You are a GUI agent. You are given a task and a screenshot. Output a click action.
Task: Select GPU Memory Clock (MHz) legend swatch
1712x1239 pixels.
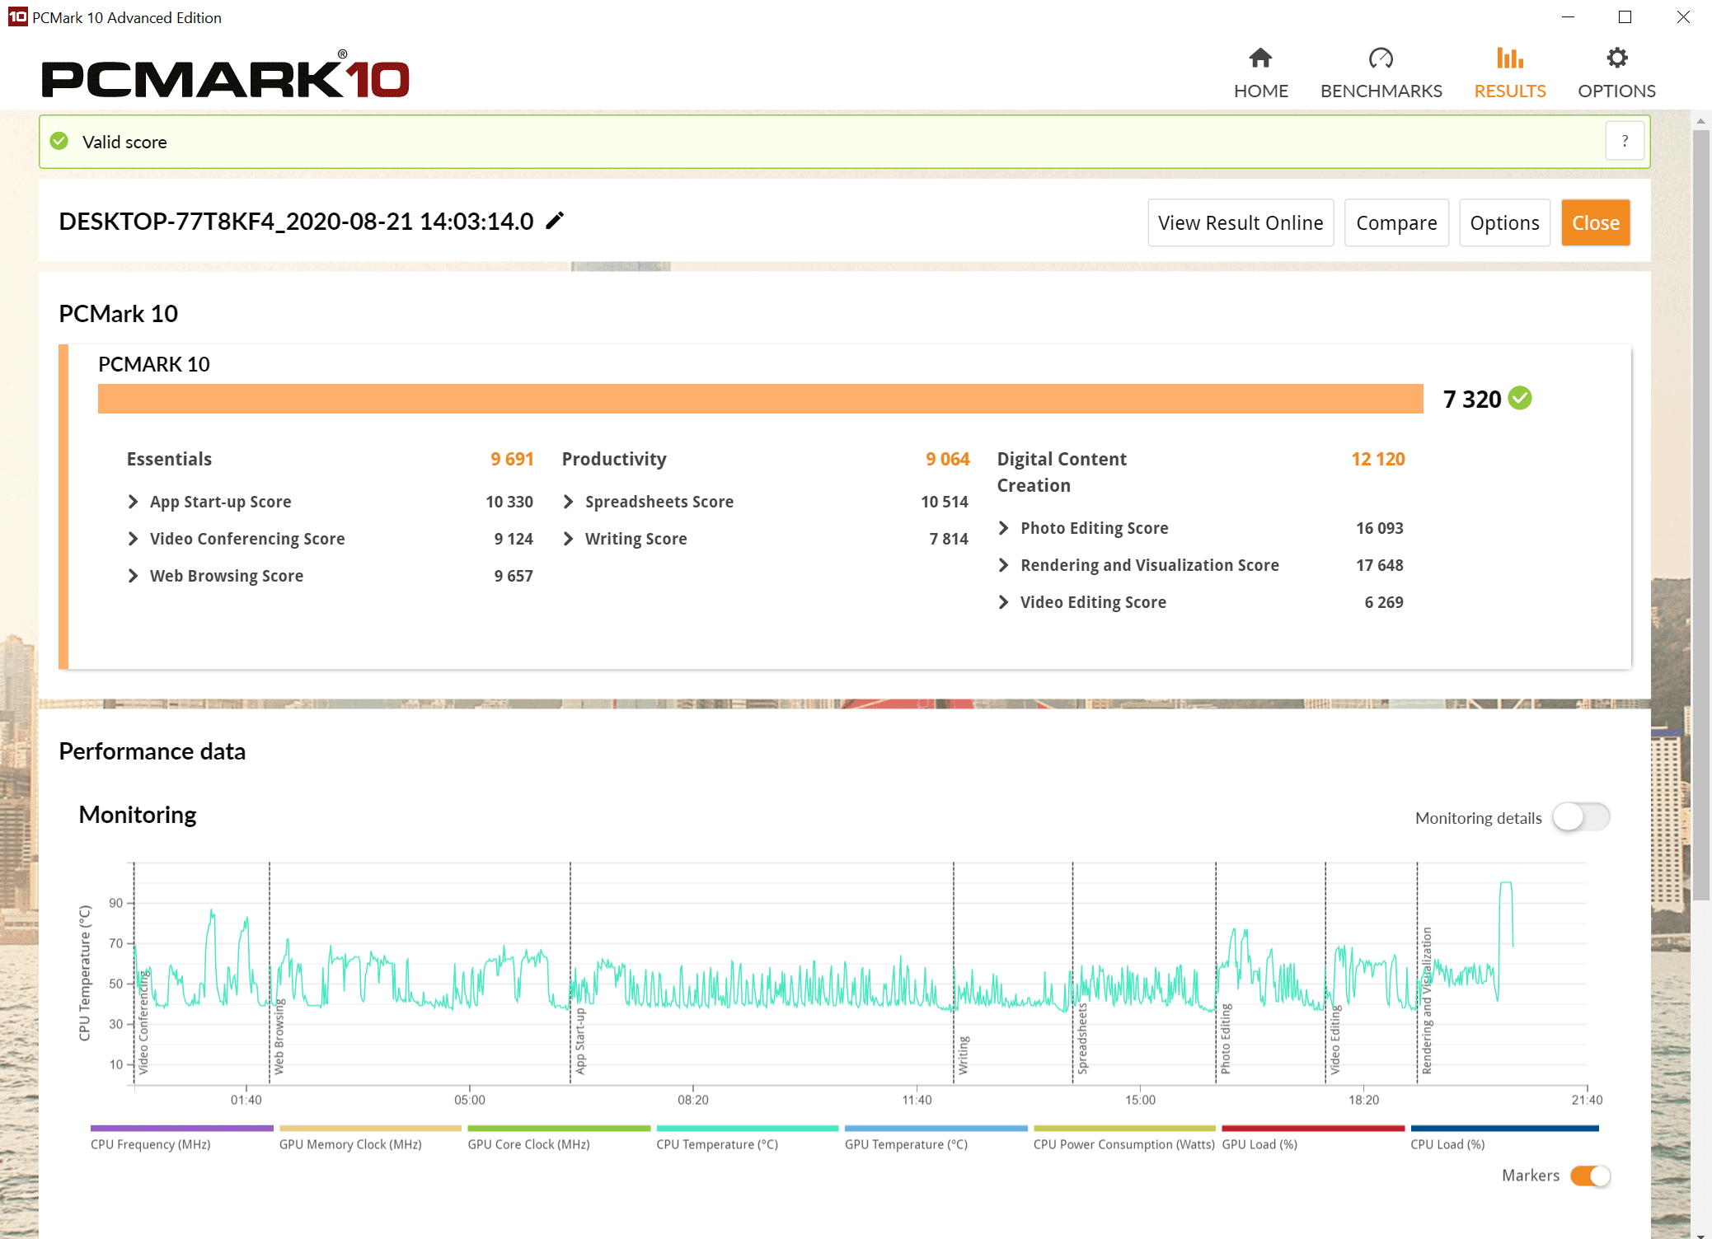click(x=370, y=1128)
